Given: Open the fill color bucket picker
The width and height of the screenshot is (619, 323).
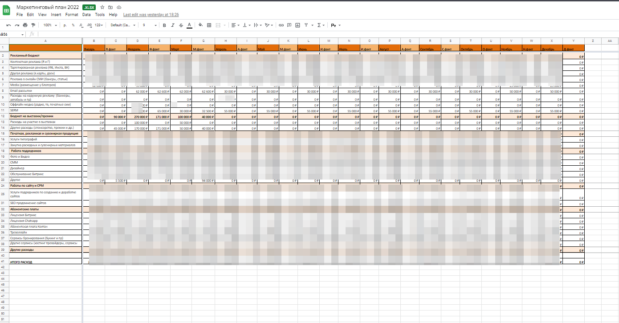Looking at the screenshot, I should tap(200, 25).
